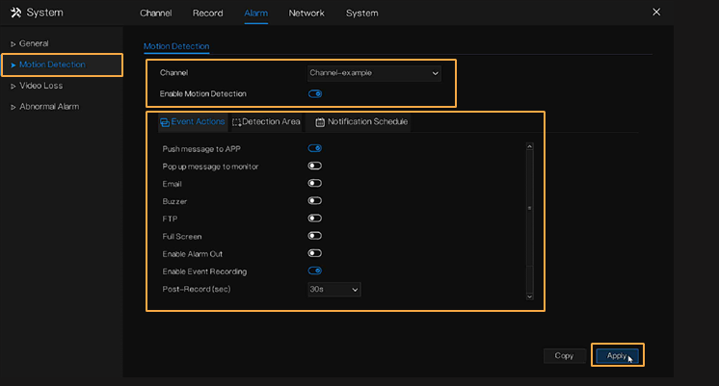Click the event actions scrollbar handle
719x386 pixels.
[528, 207]
